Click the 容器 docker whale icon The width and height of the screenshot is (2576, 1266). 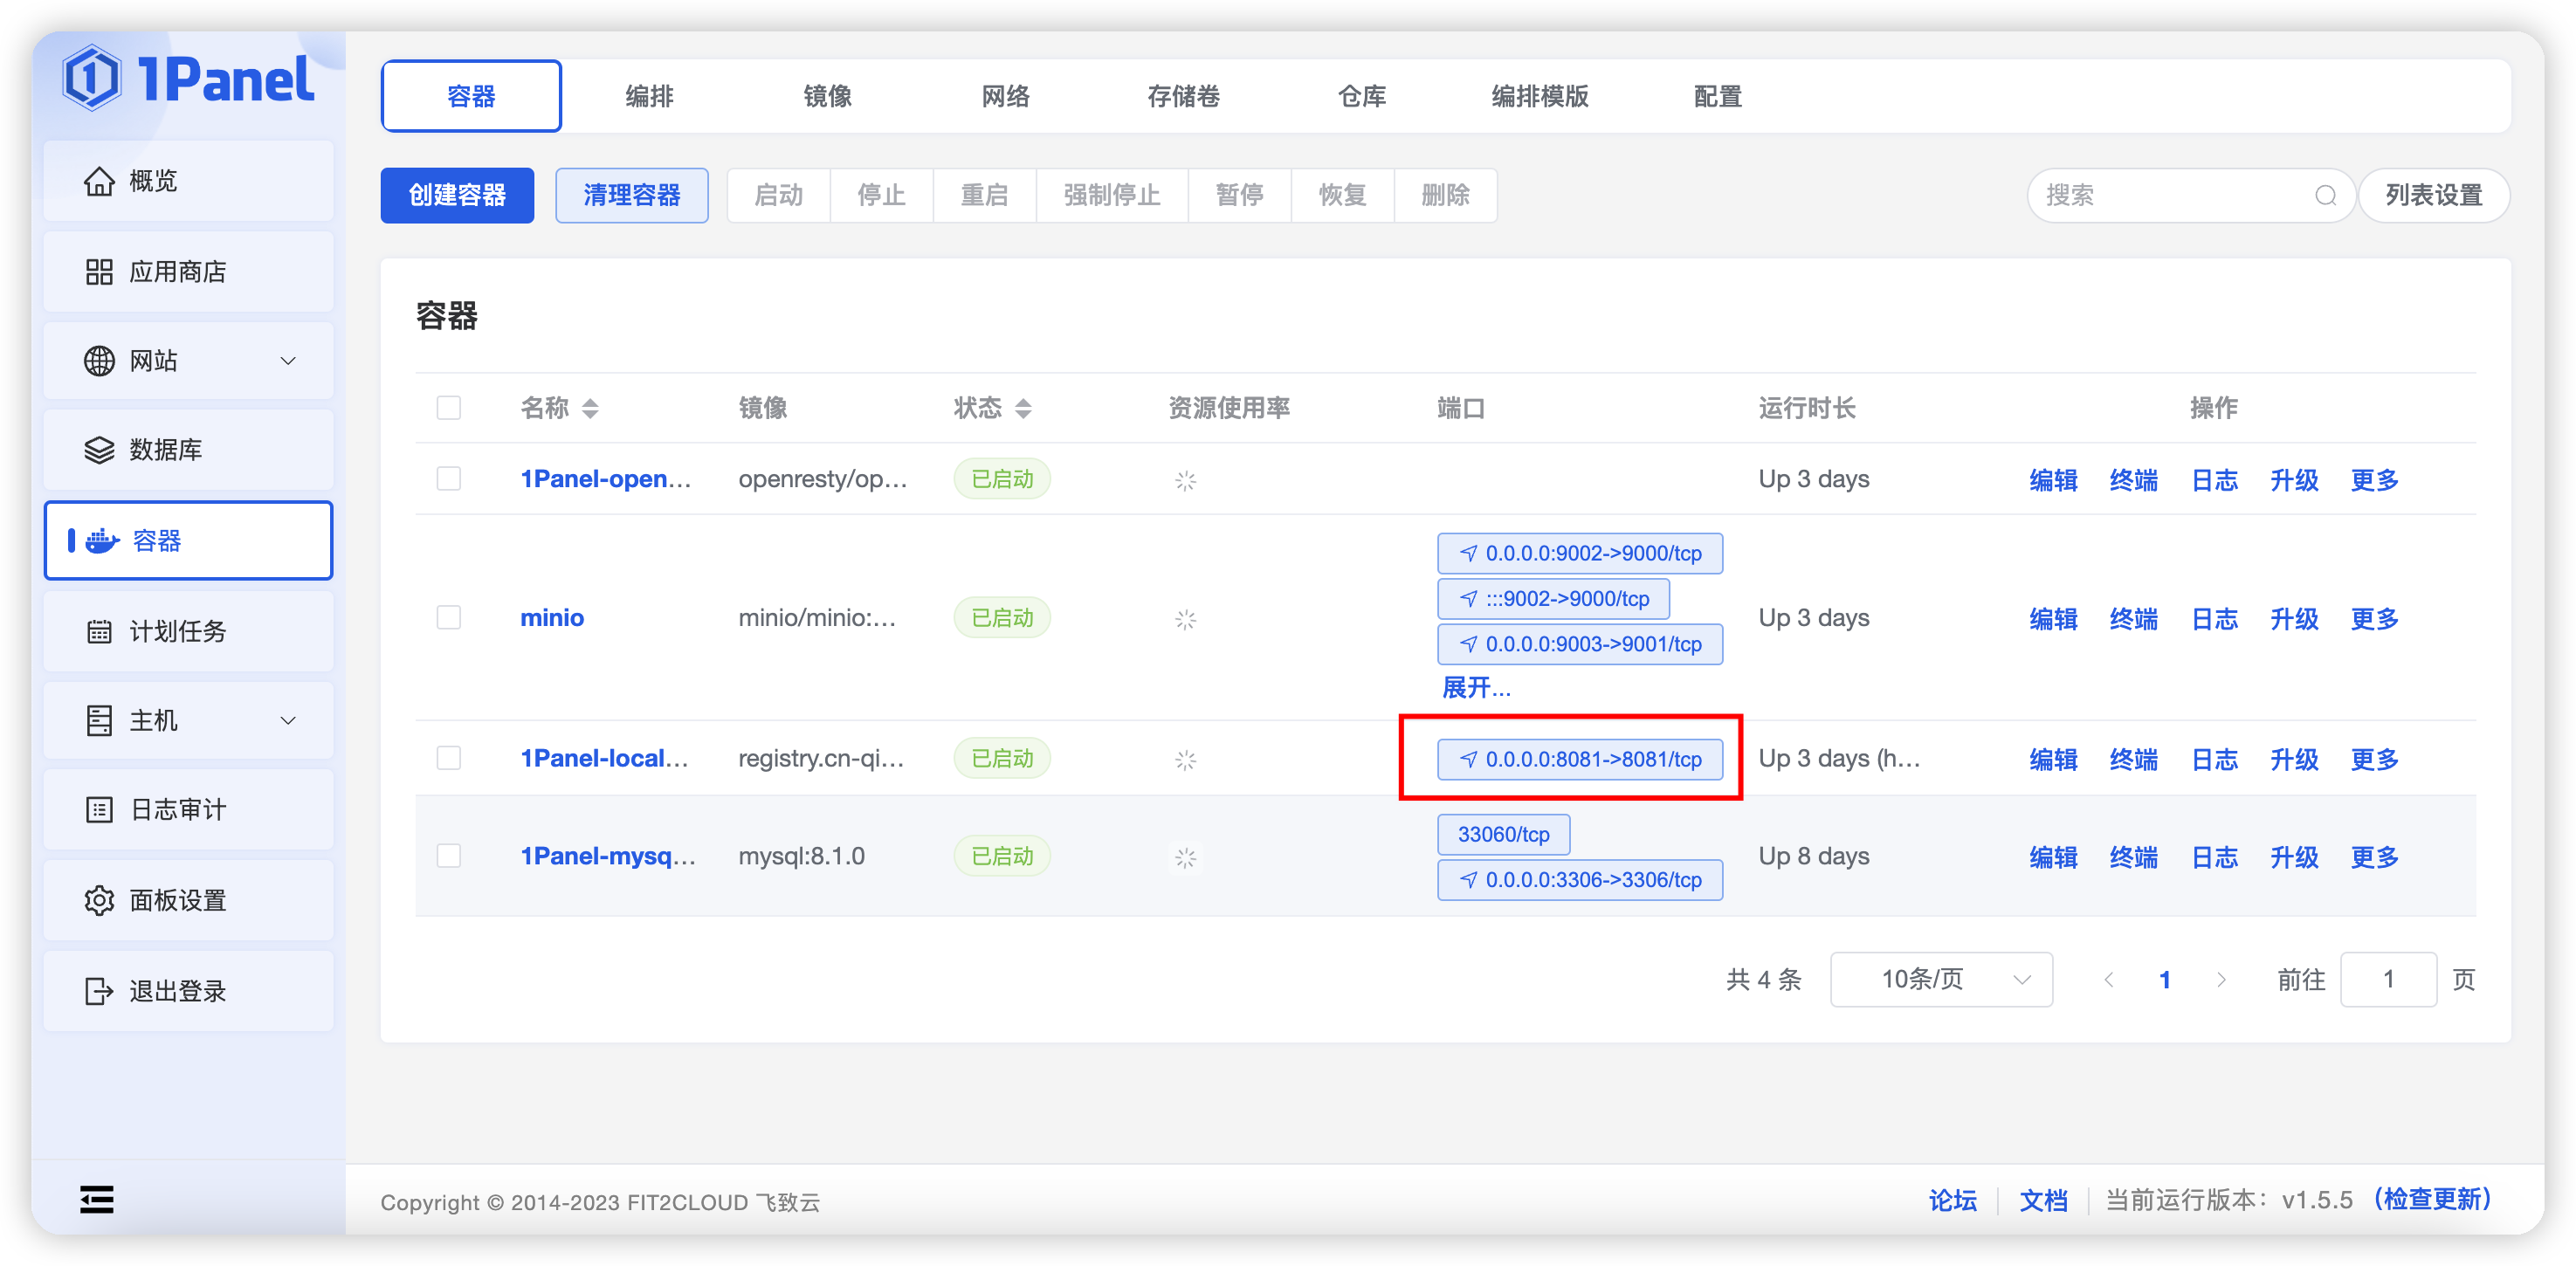click(x=103, y=541)
